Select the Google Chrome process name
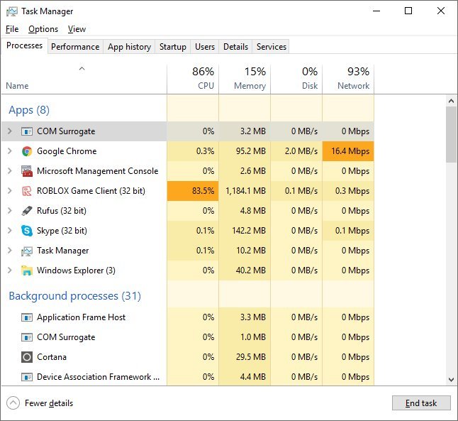This screenshot has width=458, height=421. click(x=67, y=151)
